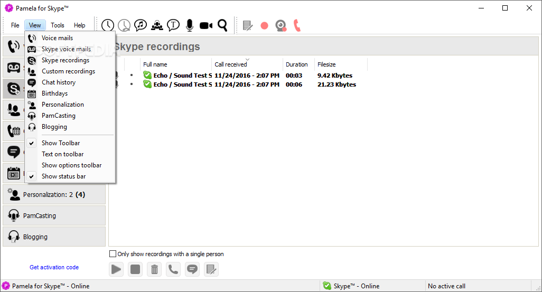Sort by Full name column header
The width and height of the screenshot is (542, 292).
(175, 64)
